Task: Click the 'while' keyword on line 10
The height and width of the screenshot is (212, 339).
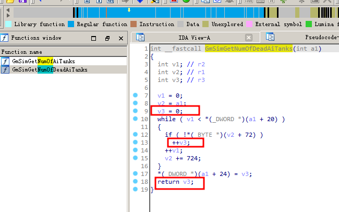Action: (x=166, y=119)
